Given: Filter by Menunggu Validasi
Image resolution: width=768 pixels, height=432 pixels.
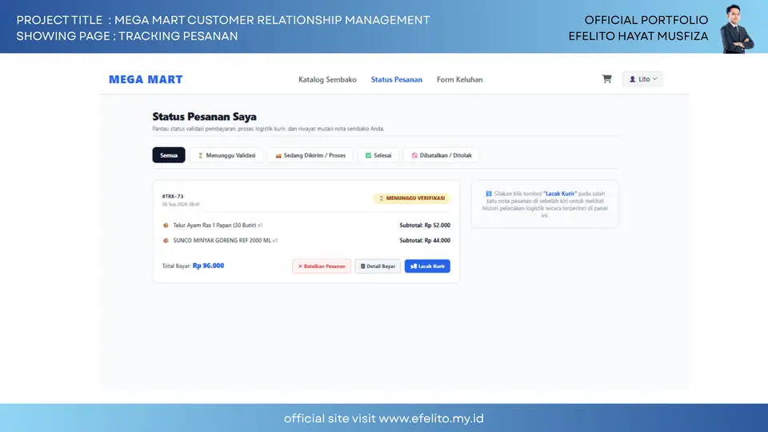Looking at the screenshot, I should click(226, 155).
